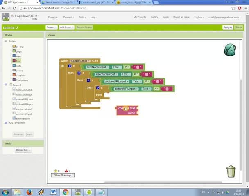
Task: Open the Help menu
Action: pos(94,17)
